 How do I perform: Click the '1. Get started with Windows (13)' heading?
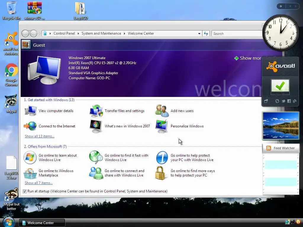(x=49, y=100)
